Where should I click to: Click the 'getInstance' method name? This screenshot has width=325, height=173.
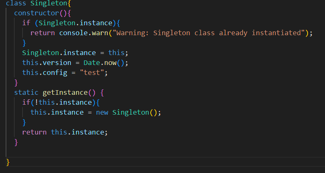(x=65, y=92)
